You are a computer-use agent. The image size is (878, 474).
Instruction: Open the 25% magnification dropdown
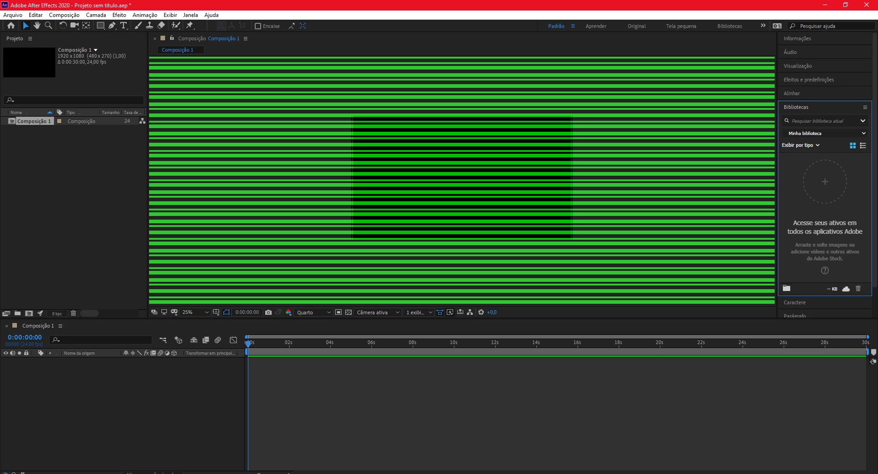click(x=195, y=312)
